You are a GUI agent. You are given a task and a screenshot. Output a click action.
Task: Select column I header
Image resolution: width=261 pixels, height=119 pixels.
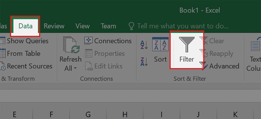click(x=161, y=114)
